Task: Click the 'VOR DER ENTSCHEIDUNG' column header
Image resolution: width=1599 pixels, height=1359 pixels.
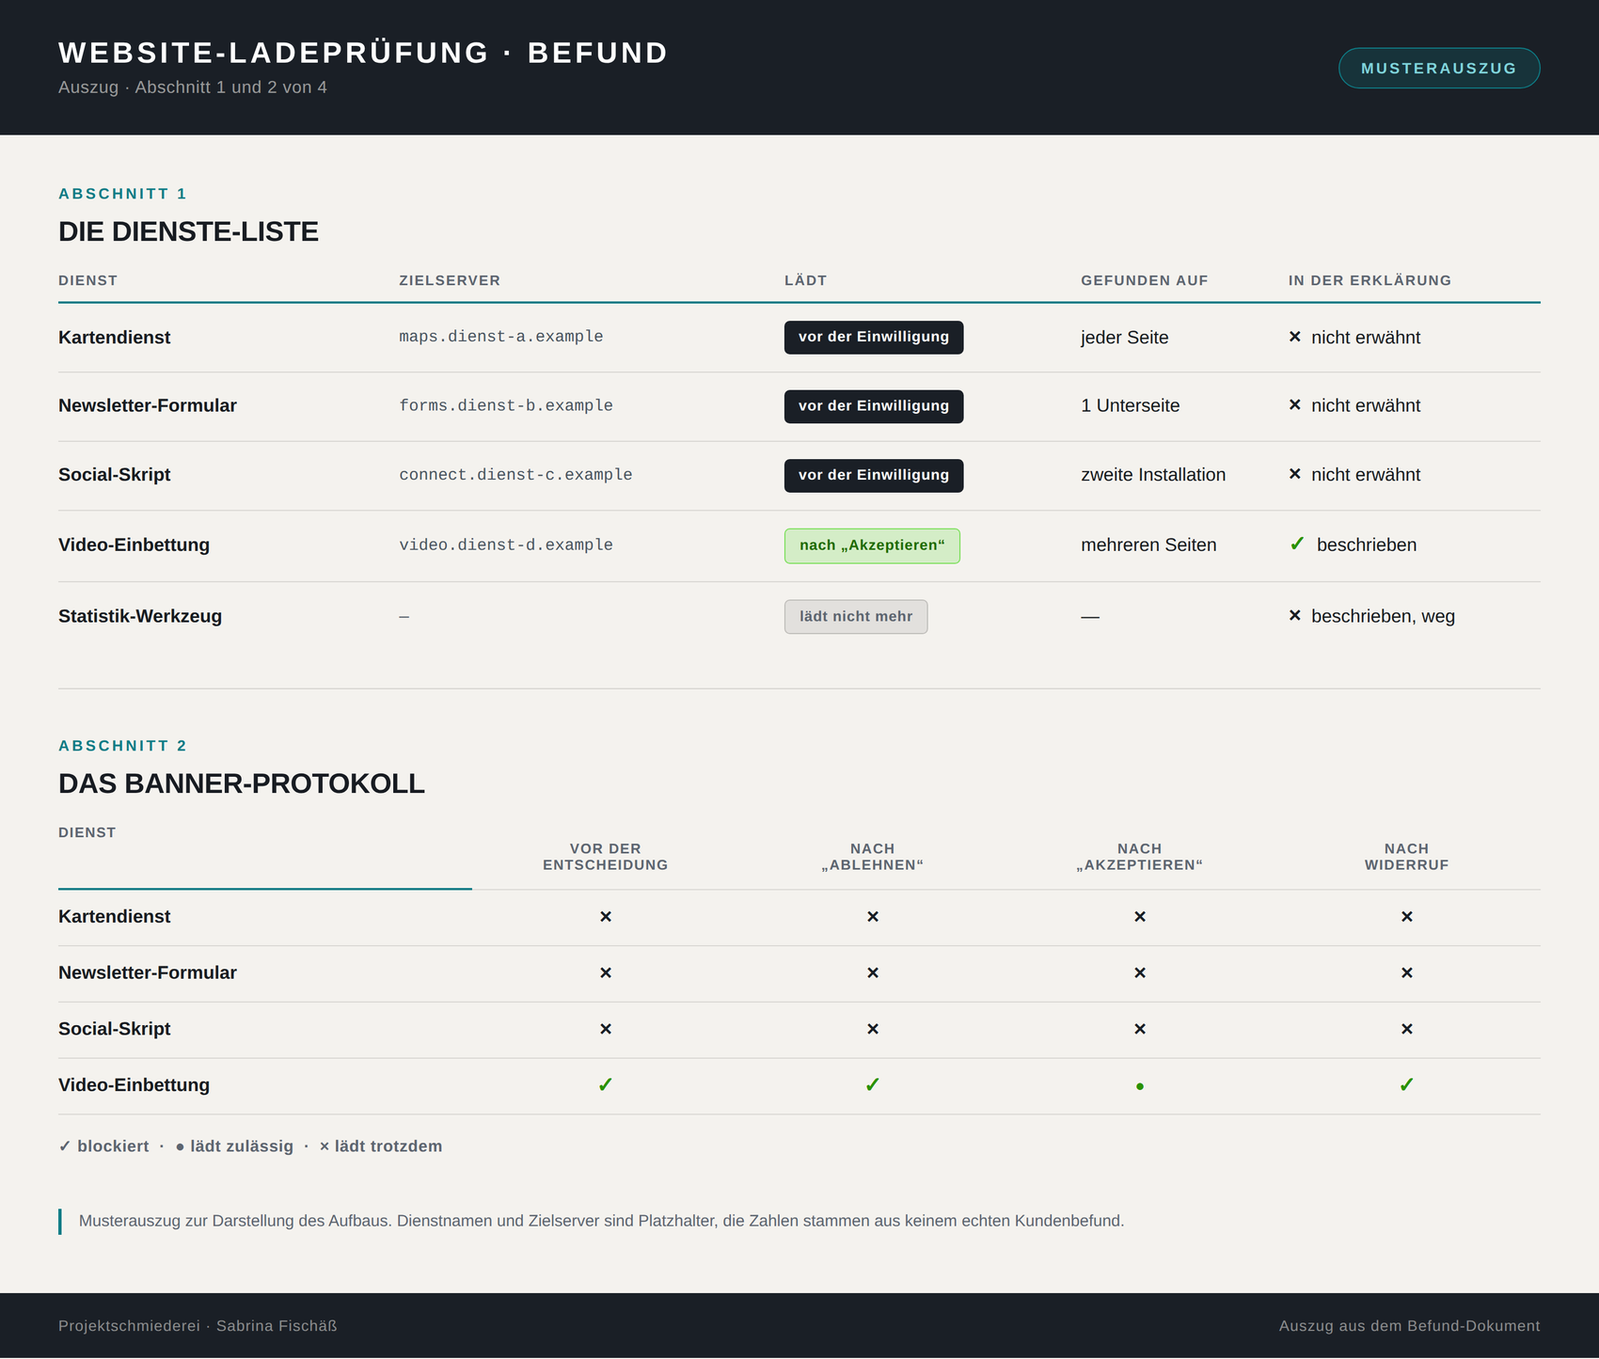Action: point(606,857)
